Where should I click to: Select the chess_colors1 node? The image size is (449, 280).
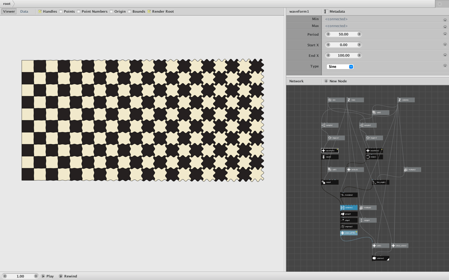coord(400,246)
